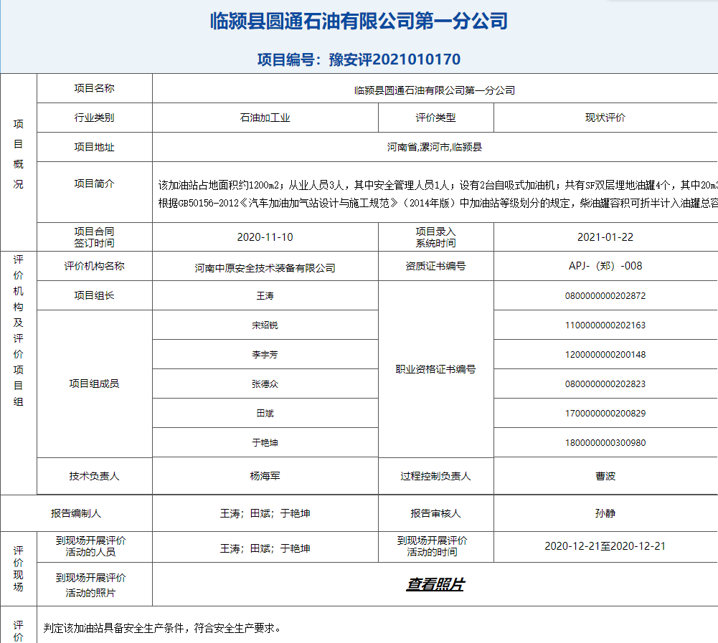Click the 到现场开展评价活动的照片 label
The height and width of the screenshot is (643, 718).
click(x=90, y=585)
